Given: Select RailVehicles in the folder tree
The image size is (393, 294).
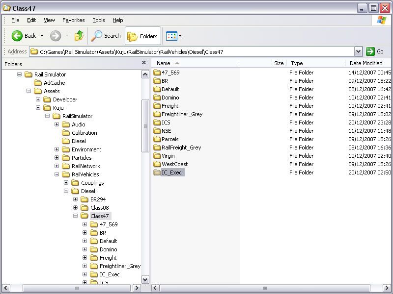Looking at the screenshot, I should [85, 174].
